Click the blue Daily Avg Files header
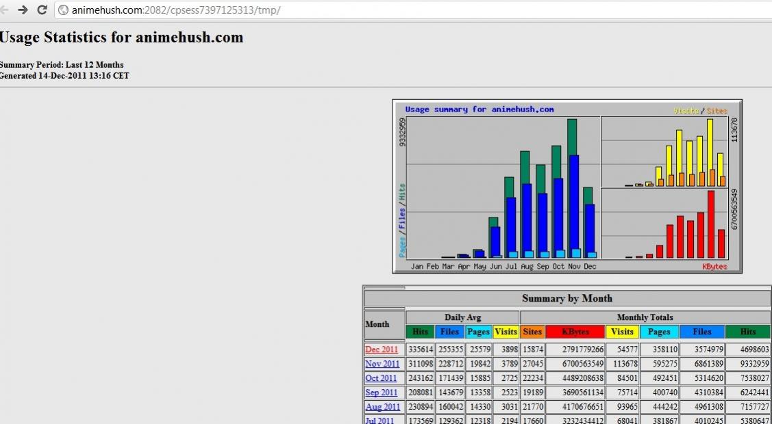772x424 pixels. pos(449,332)
